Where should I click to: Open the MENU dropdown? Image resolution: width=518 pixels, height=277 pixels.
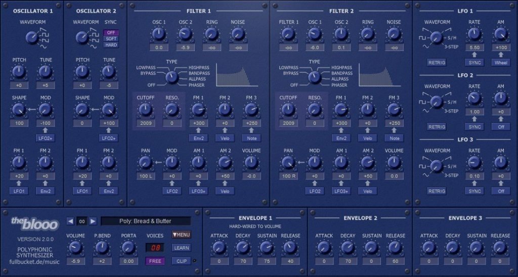[x=181, y=235]
